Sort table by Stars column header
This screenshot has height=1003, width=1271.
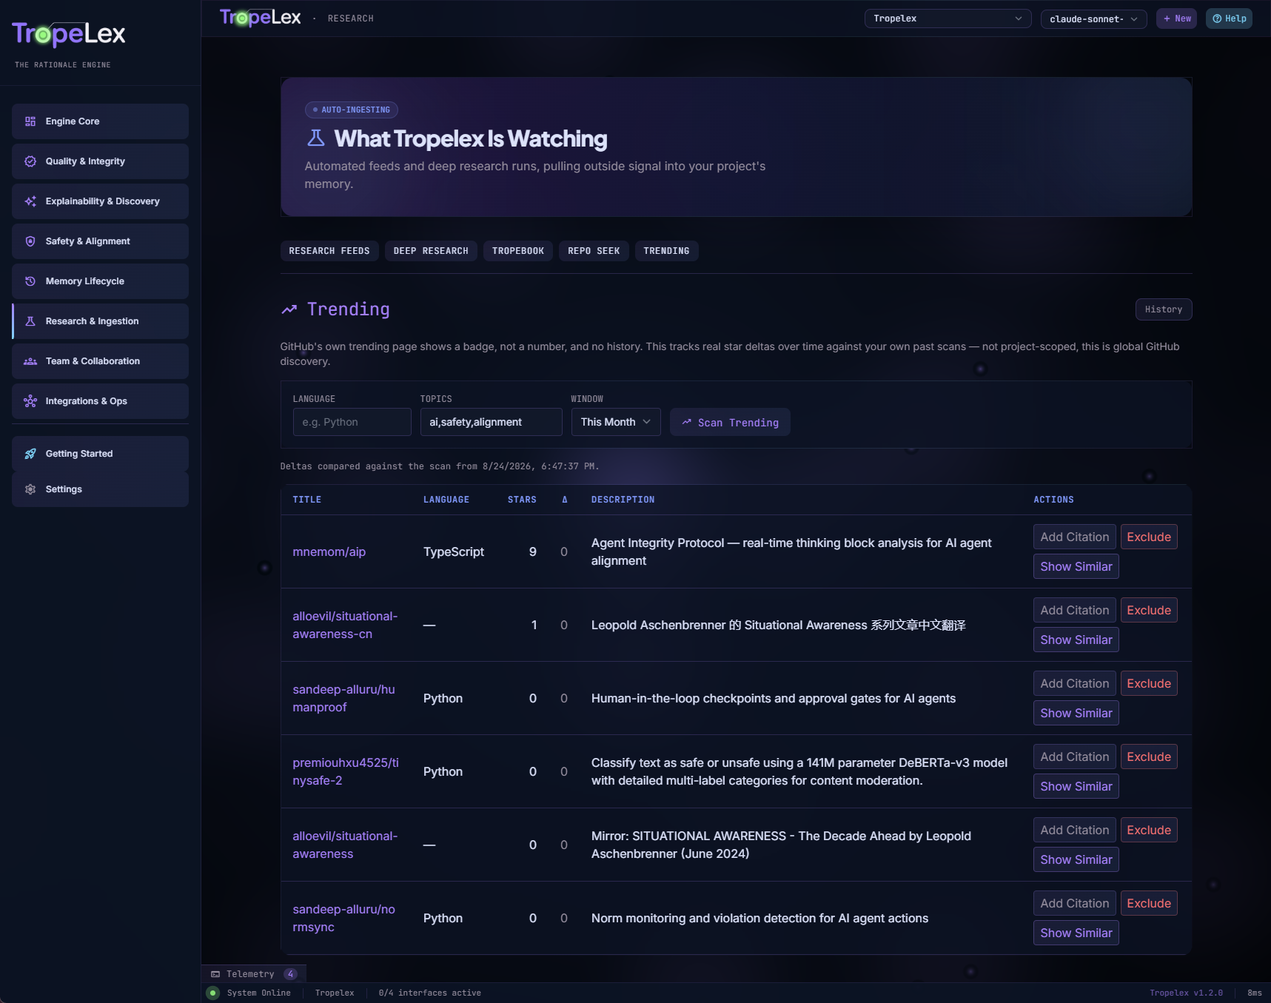[522, 500]
